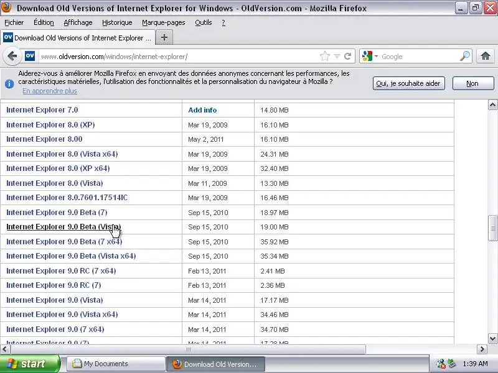Click the horizontal scrollbar thumb
The image size is (498, 373).
click(x=188, y=349)
